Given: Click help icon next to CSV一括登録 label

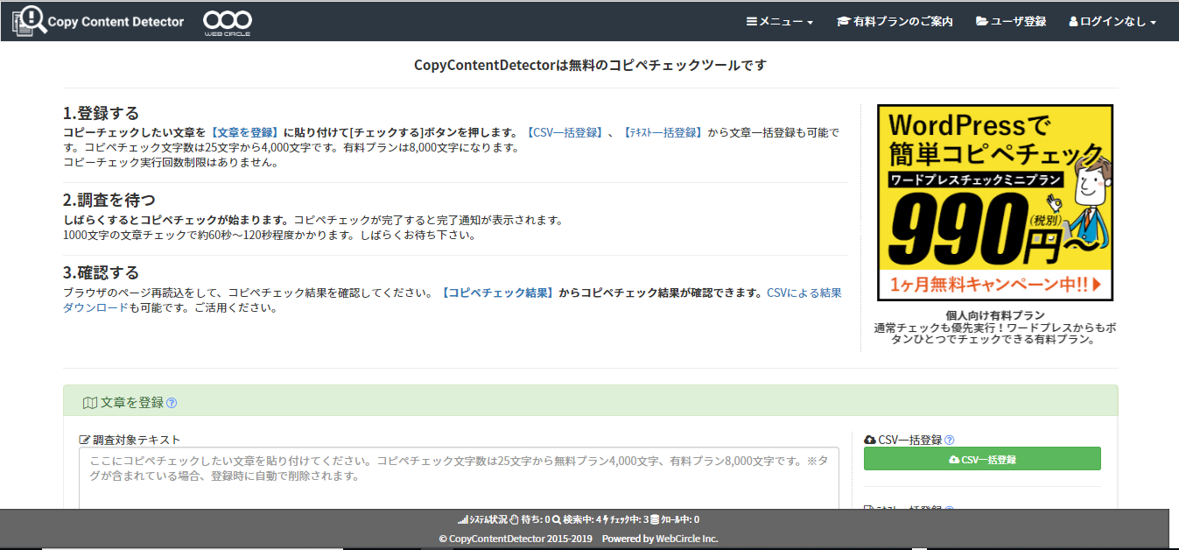Looking at the screenshot, I should coord(950,440).
